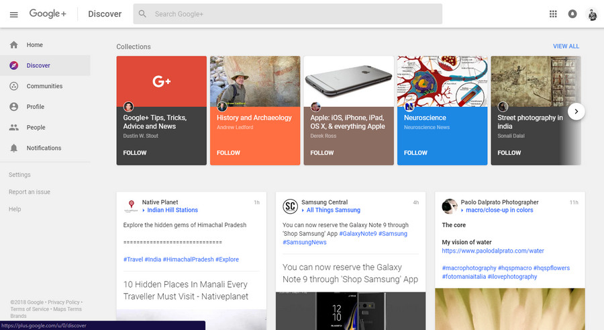Viewport: 604px width, 330px height.
Task: Click the Communities circle icon
Action: (14, 86)
